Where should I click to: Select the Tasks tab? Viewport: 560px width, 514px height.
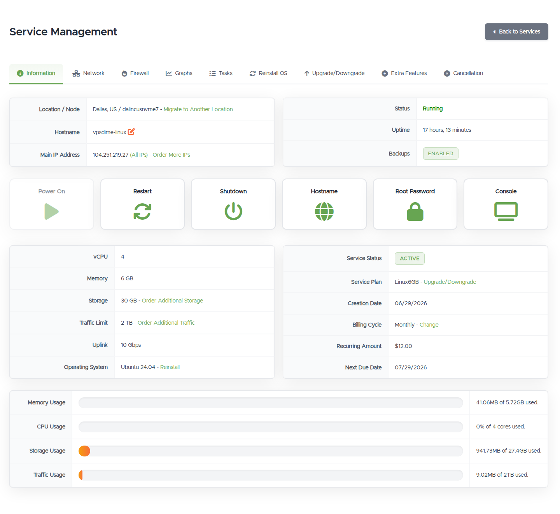click(x=221, y=73)
